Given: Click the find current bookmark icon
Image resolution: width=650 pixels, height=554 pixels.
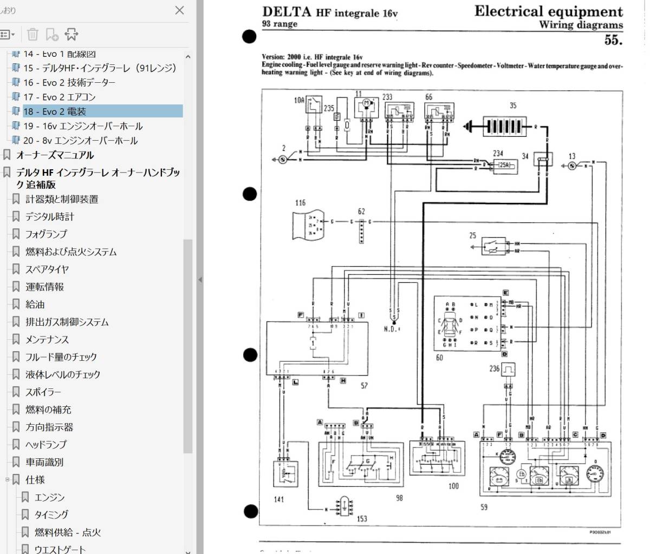Looking at the screenshot, I should [71, 35].
